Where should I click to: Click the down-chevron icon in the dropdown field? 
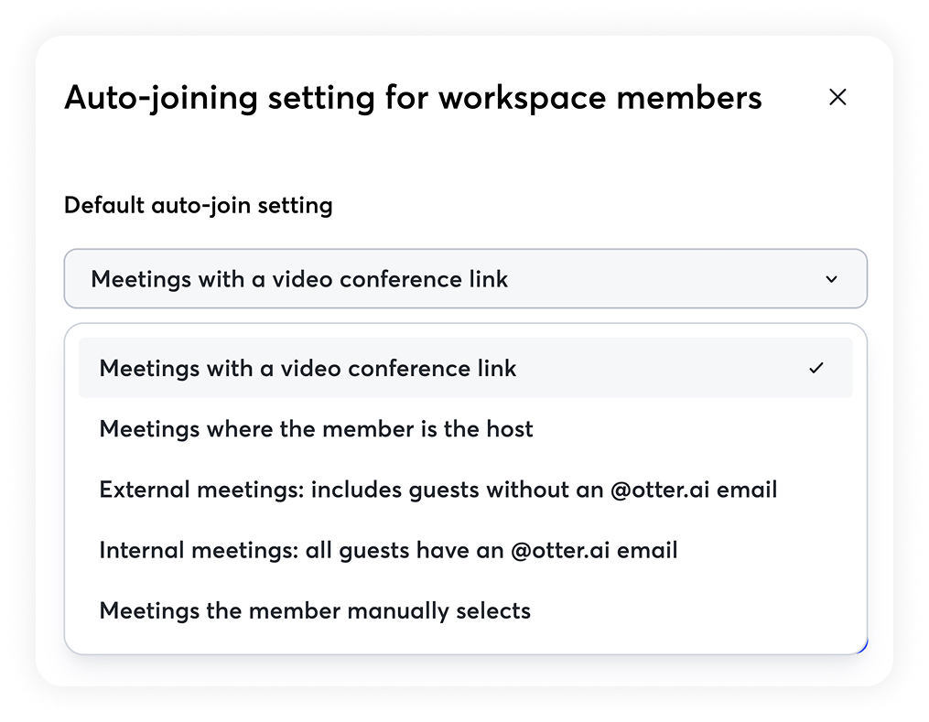click(831, 279)
